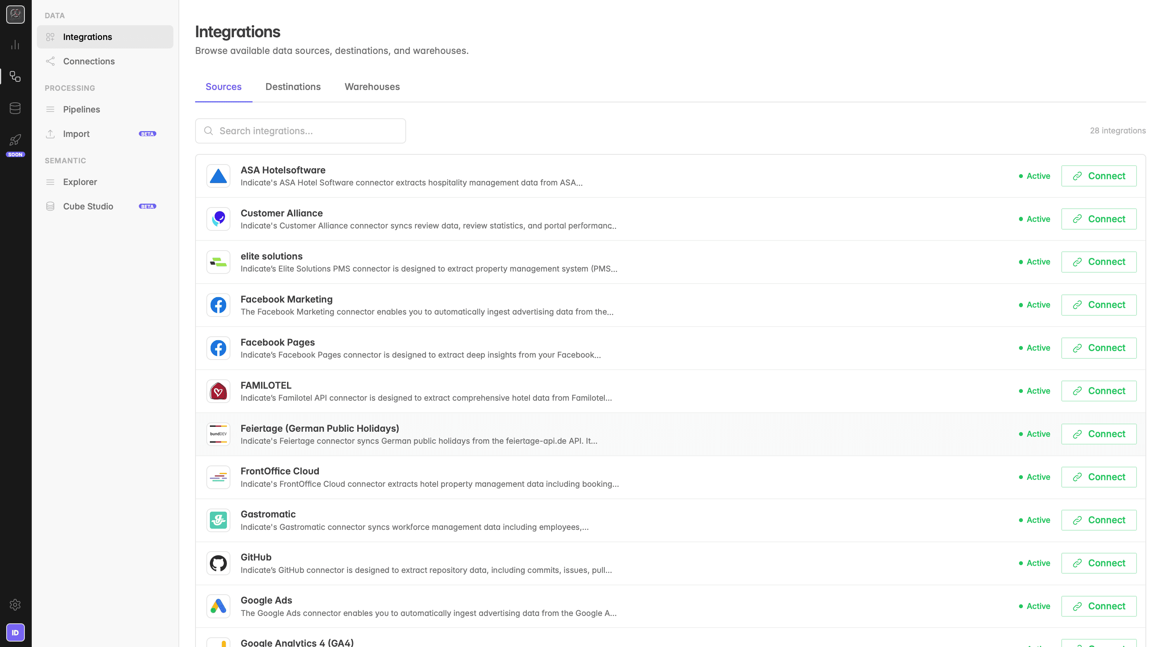Click the Facebook Marketing logo
This screenshot has width=1173, height=647.
[x=218, y=305]
